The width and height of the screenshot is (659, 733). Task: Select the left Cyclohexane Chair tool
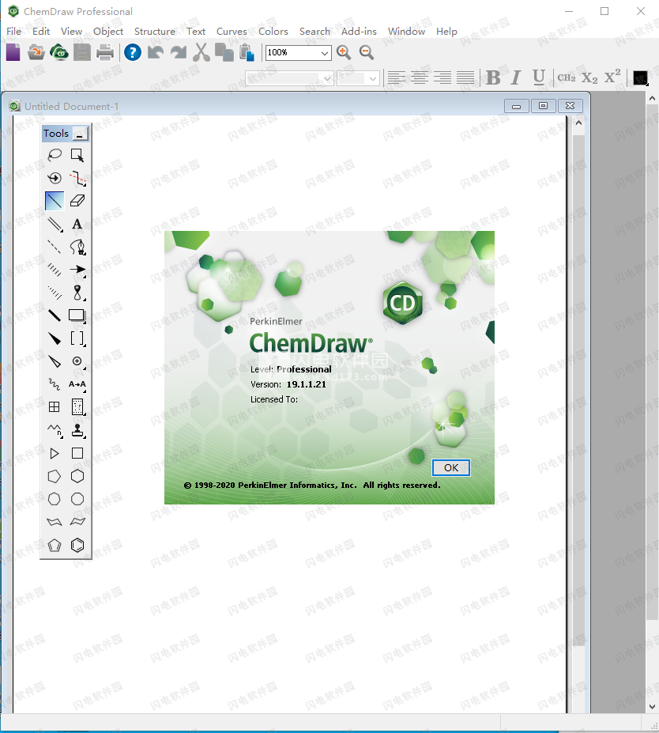point(55,522)
